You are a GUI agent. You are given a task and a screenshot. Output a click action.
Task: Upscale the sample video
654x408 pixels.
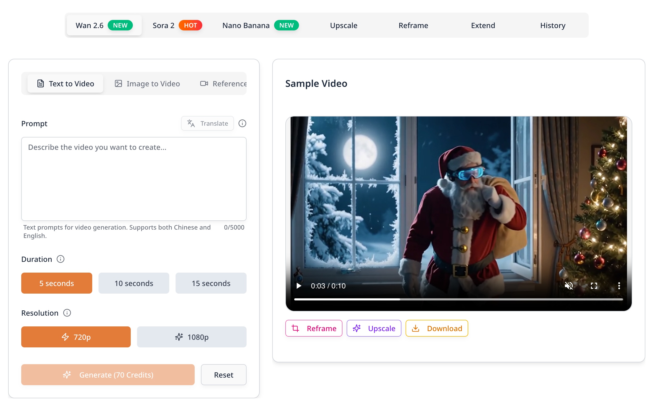[373, 328]
